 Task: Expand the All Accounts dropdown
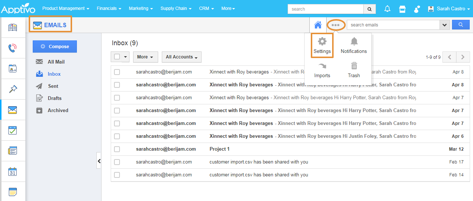[x=181, y=57]
